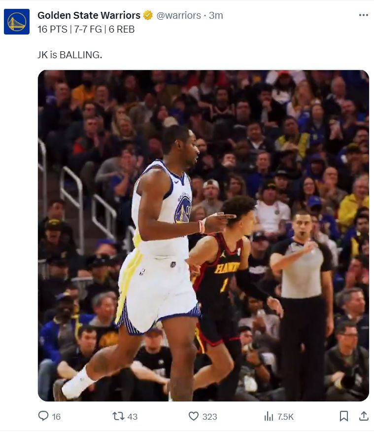Click the 'JK is BALLING.' tweet text
The height and width of the screenshot is (432, 374).
[69, 55]
